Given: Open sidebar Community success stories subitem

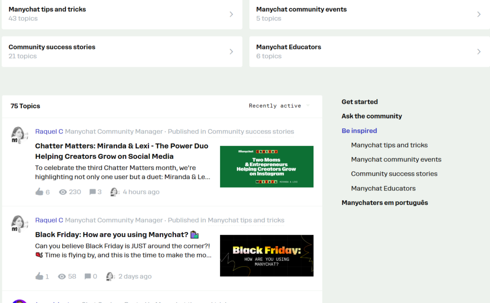Looking at the screenshot, I should tap(394, 174).
